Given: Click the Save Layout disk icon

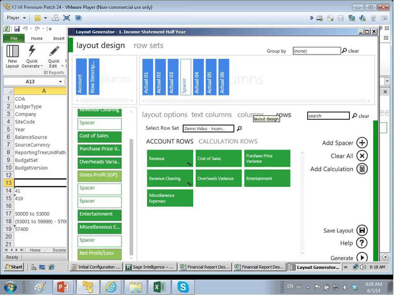Looking at the screenshot, I should pyautogui.click(x=362, y=230).
